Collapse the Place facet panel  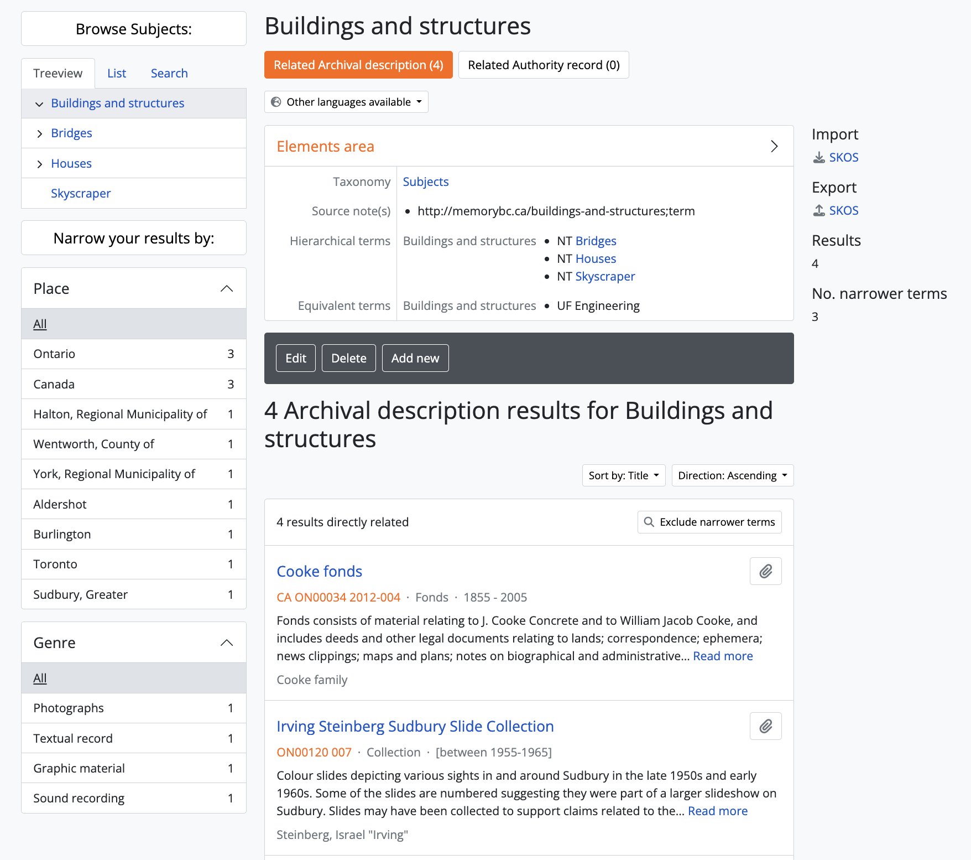point(226,288)
